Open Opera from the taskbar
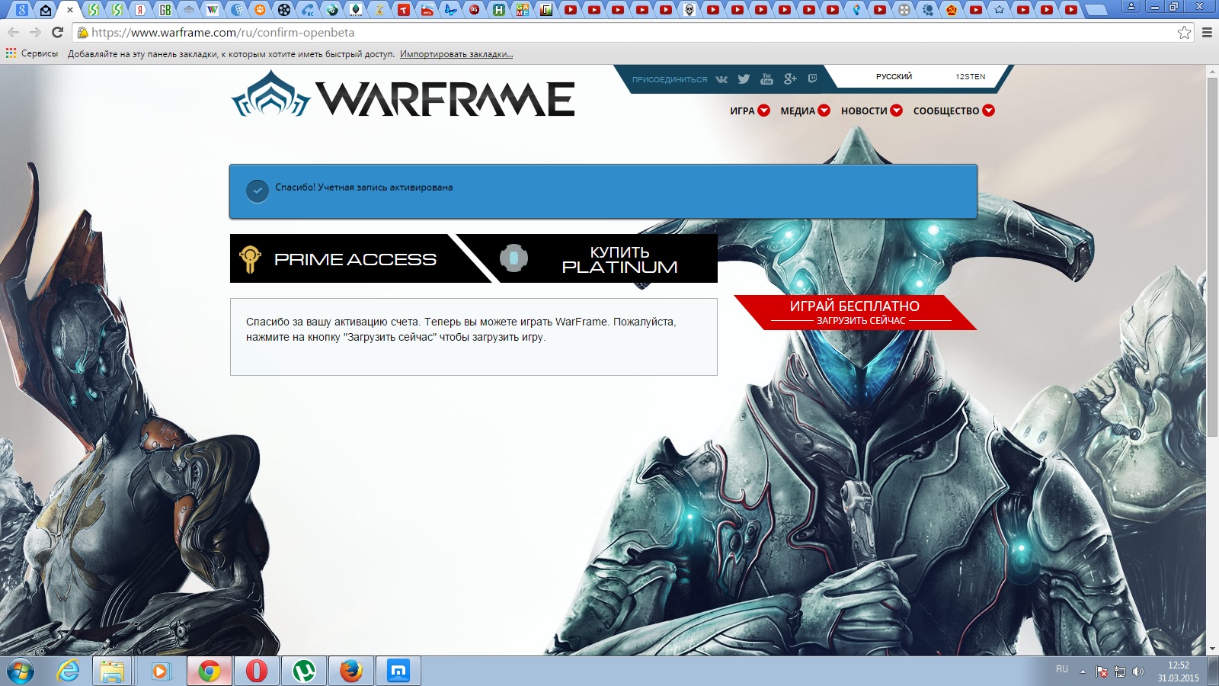This screenshot has width=1219, height=686. coord(257,671)
